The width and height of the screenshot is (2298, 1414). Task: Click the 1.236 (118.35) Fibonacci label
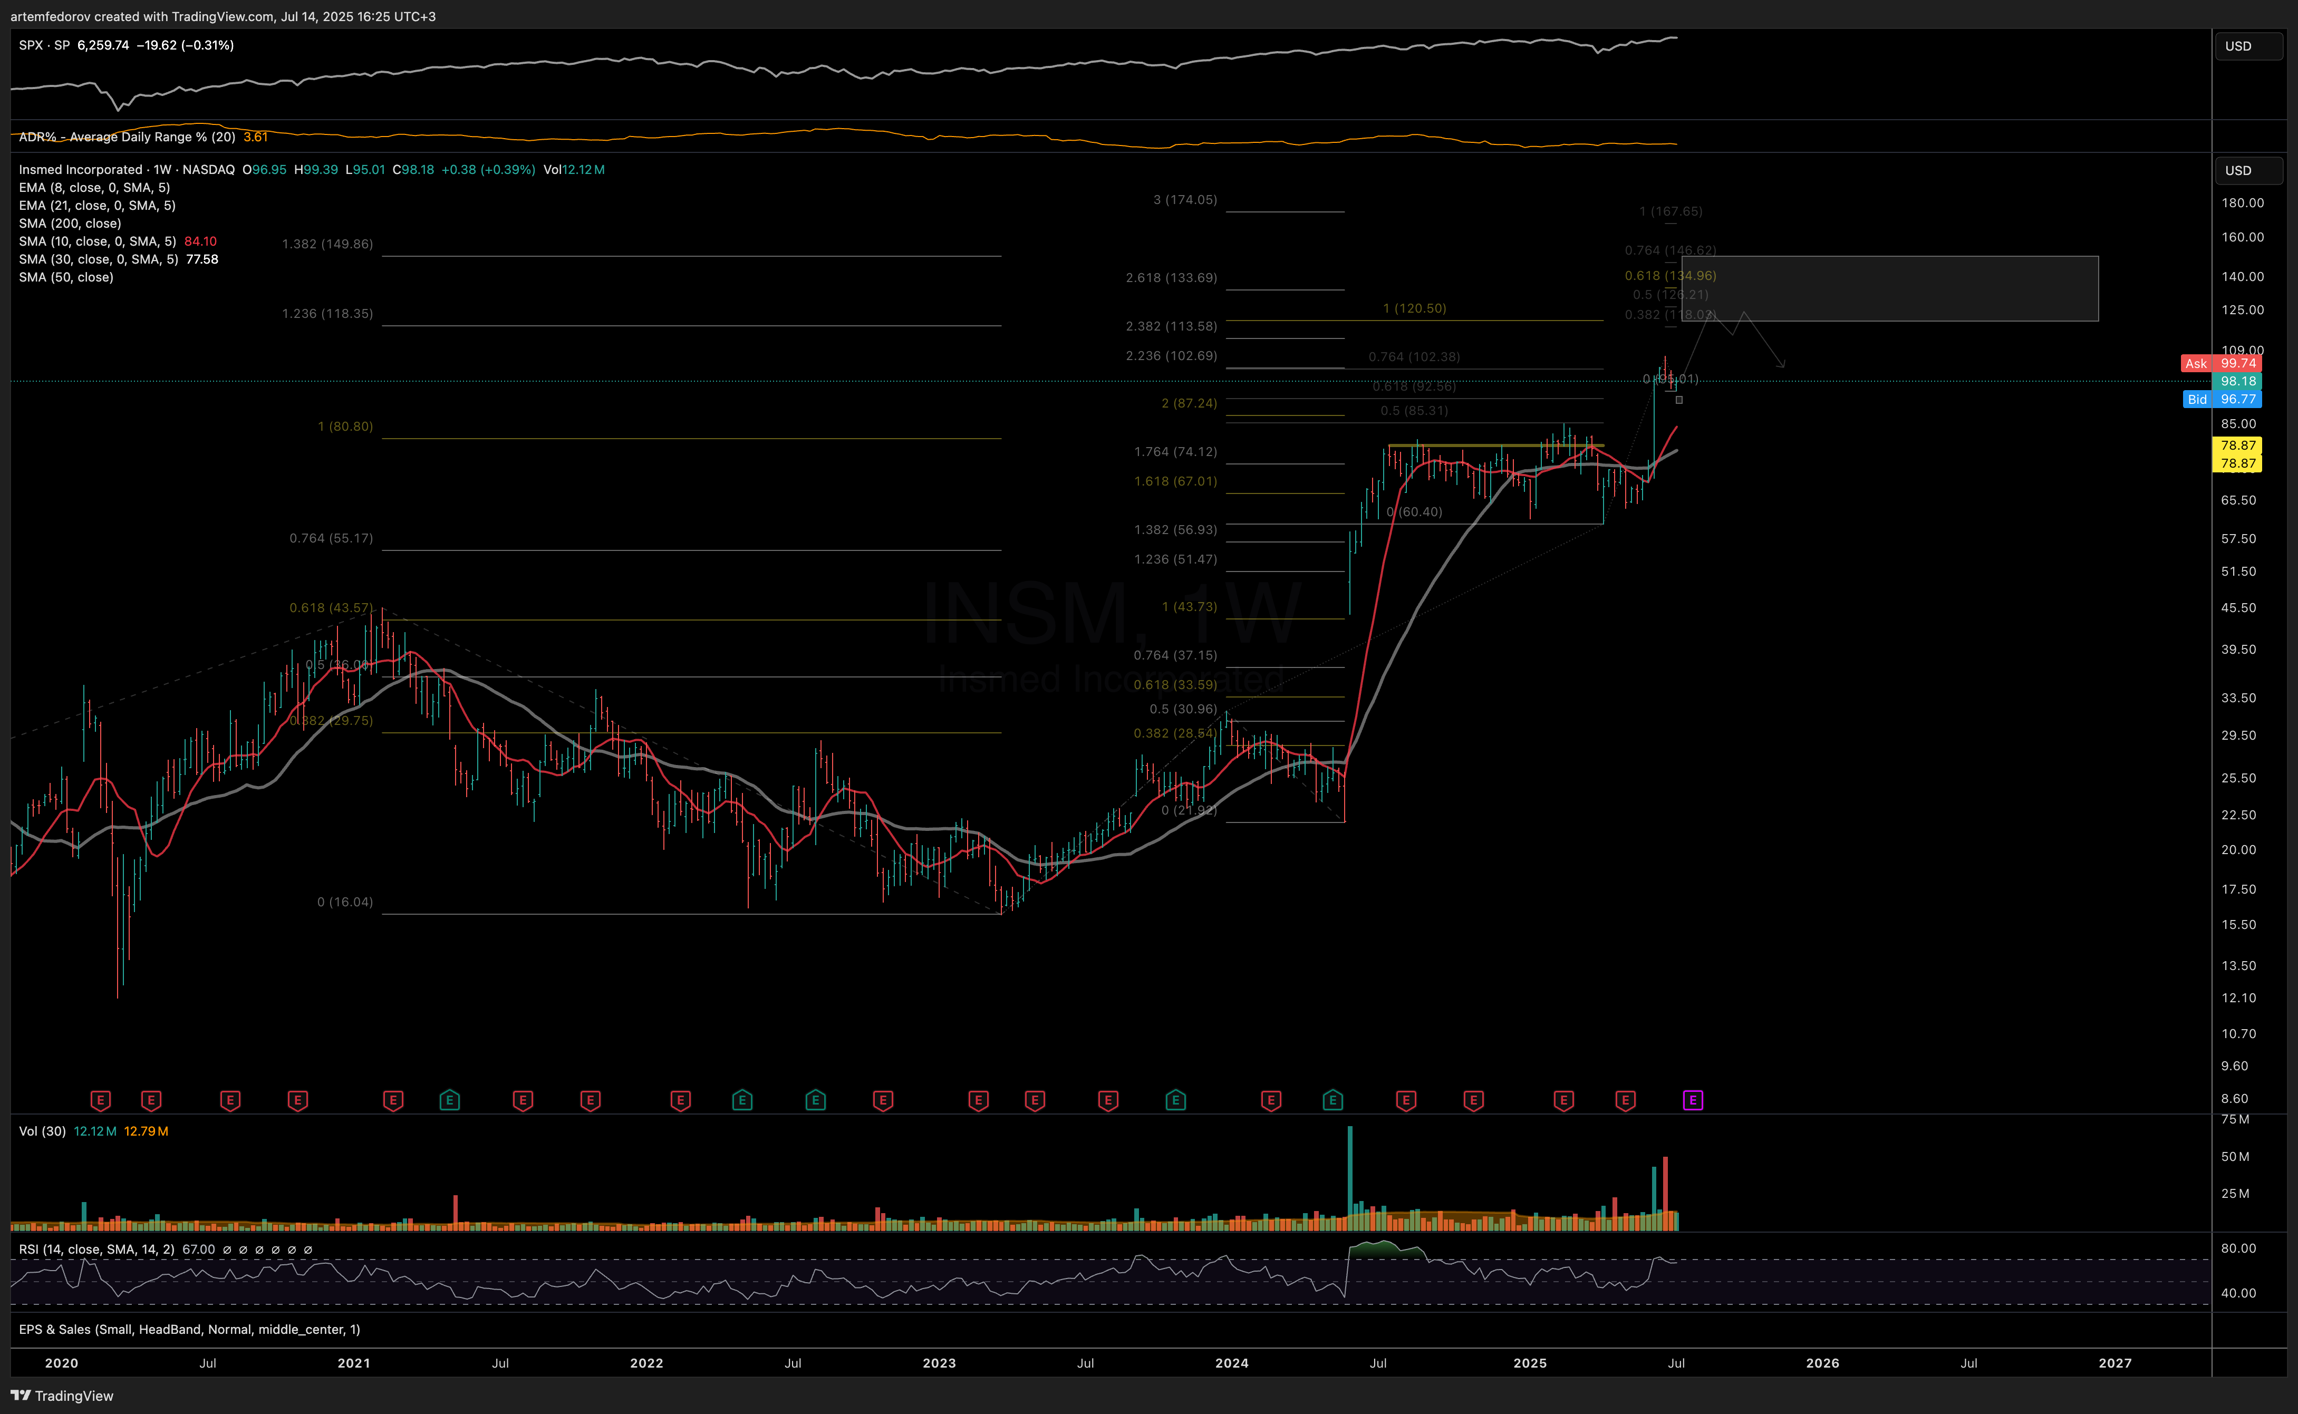327,313
